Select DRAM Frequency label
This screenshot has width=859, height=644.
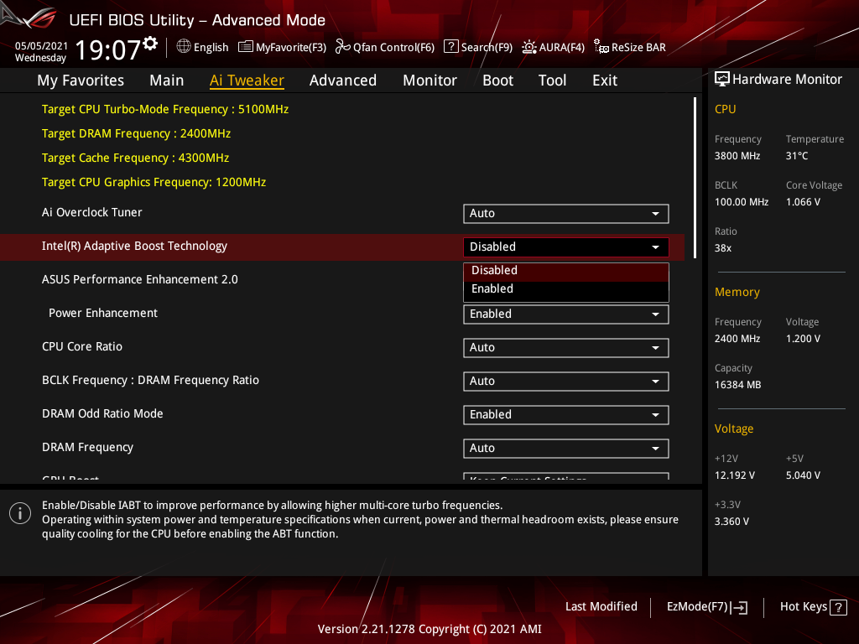click(87, 448)
